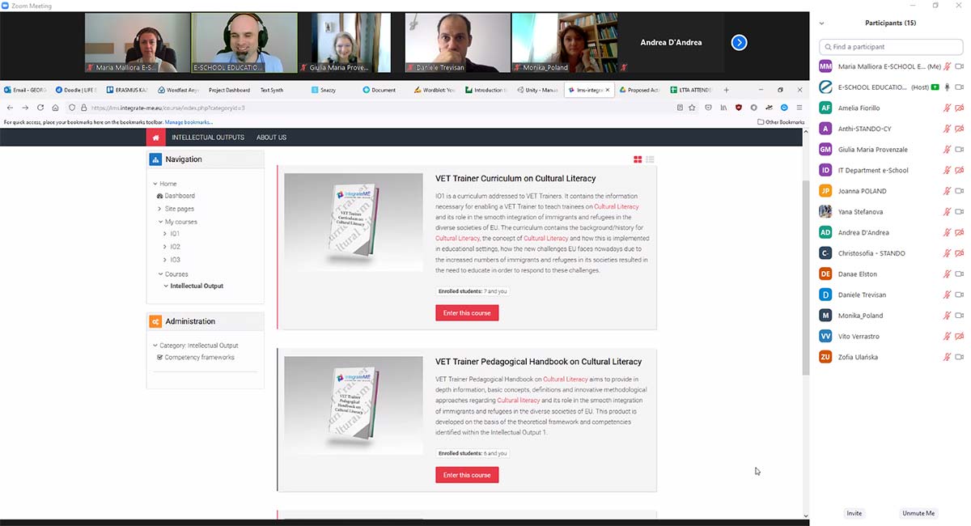
Task: Expand Site pages in navigation tree
Action: pyautogui.click(x=159, y=209)
